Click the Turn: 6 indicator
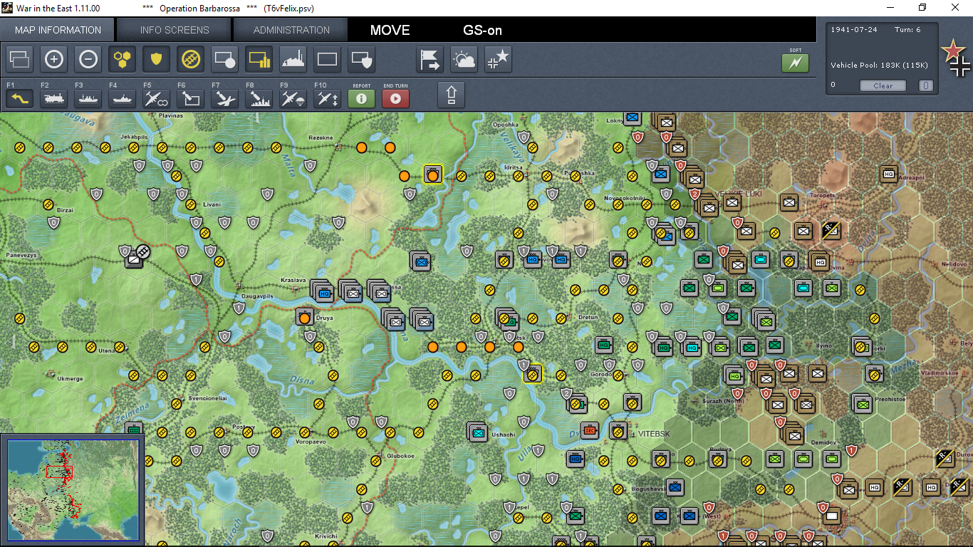973x547 pixels. [908, 30]
